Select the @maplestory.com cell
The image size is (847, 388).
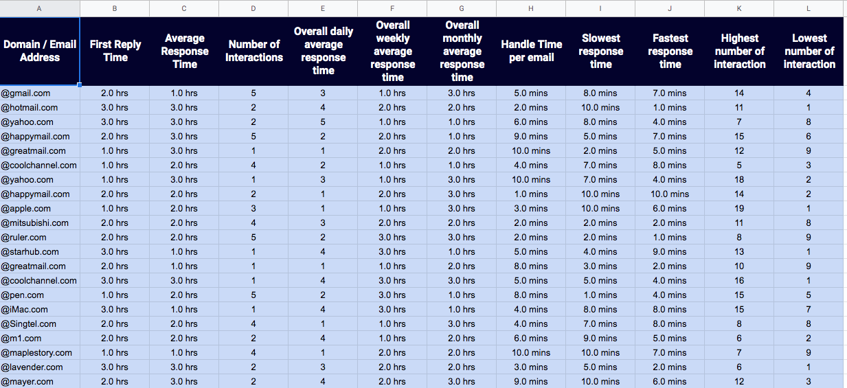pos(40,352)
